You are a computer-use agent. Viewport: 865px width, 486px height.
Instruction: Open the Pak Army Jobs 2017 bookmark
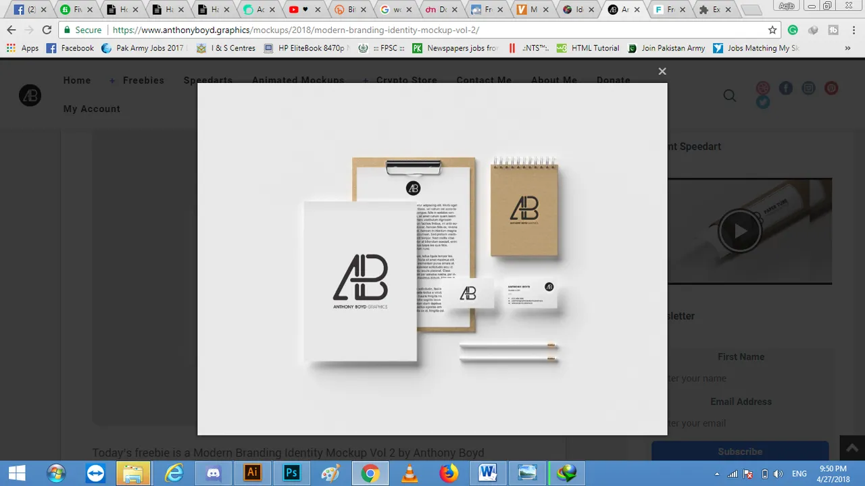point(143,48)
